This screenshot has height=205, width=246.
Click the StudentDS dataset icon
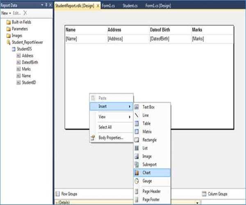(x=13, y=49)
